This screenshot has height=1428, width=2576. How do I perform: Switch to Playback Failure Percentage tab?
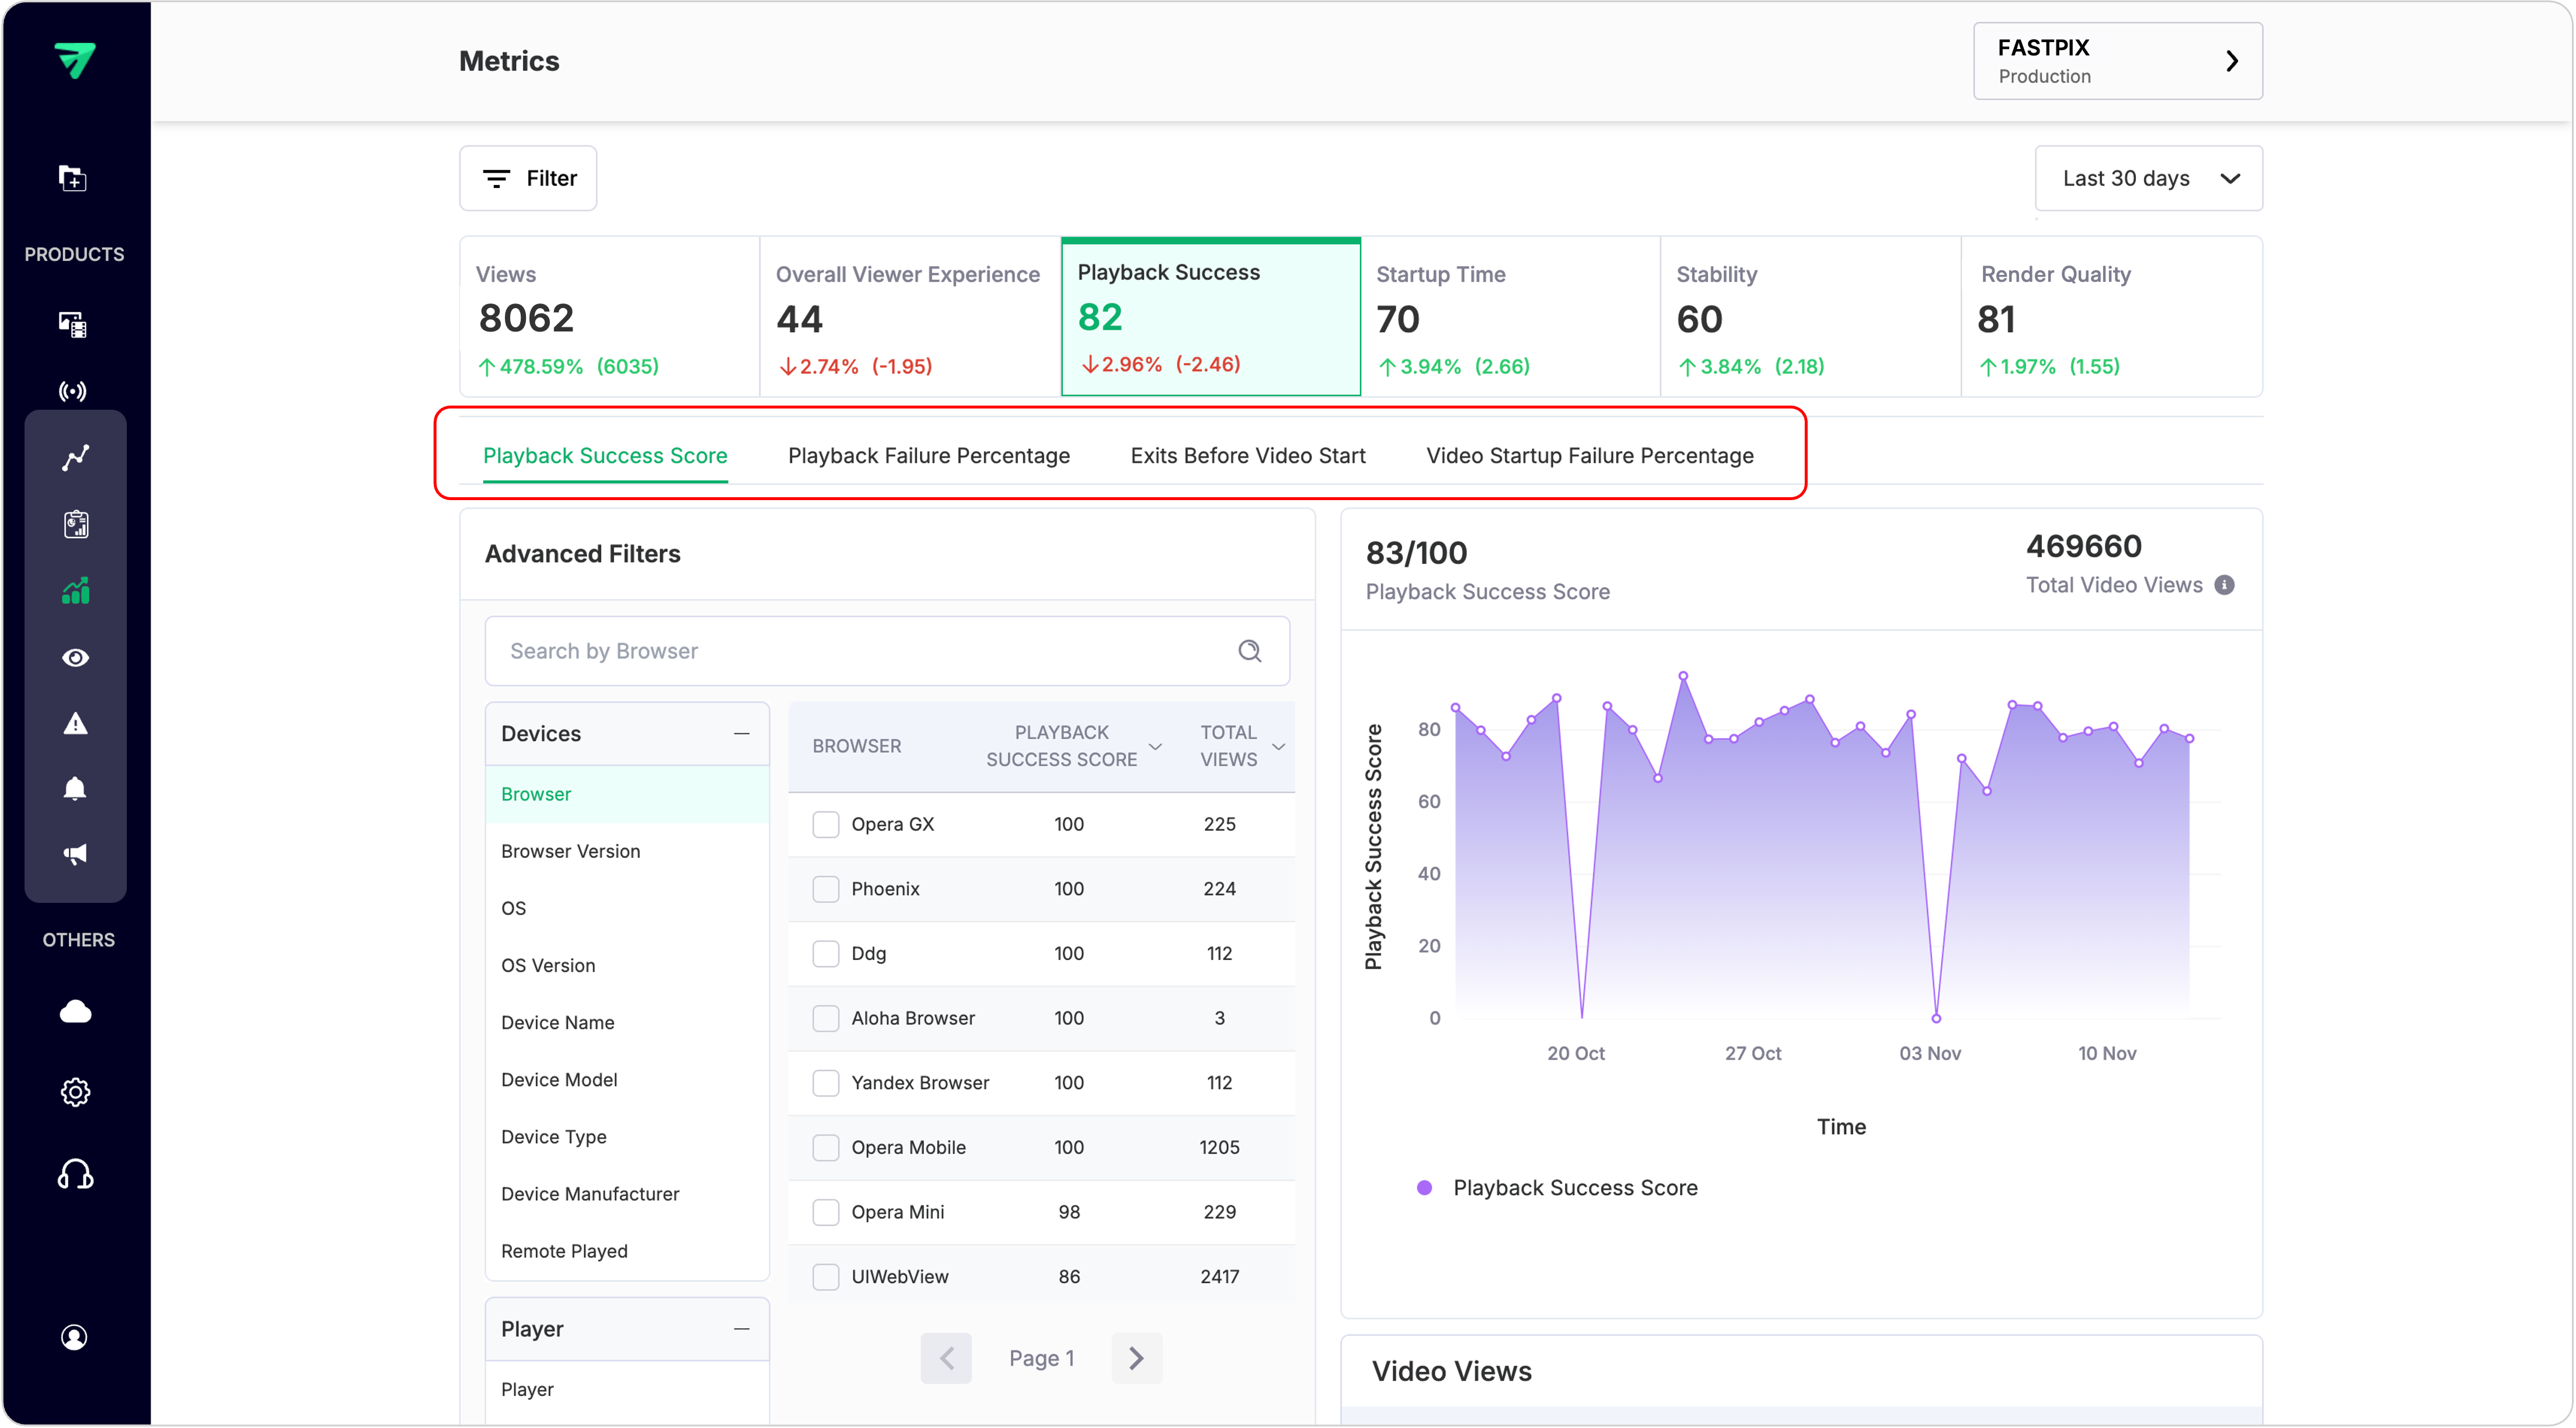(928, 456)
